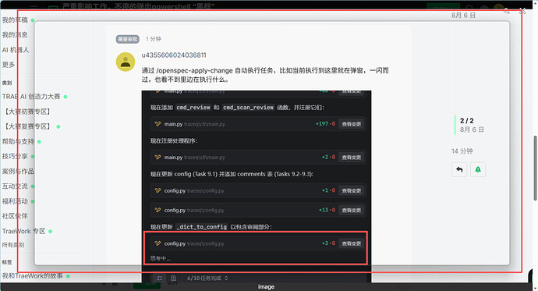
Task: Click 查看变更 for config.py +3 -0
Action: (352, 243)
